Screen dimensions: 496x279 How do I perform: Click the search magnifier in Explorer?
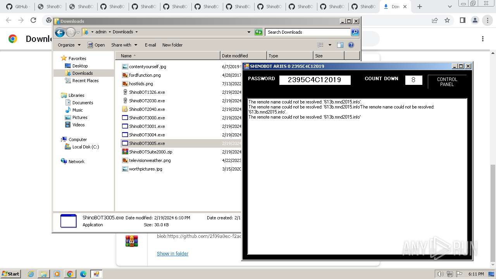355,32
